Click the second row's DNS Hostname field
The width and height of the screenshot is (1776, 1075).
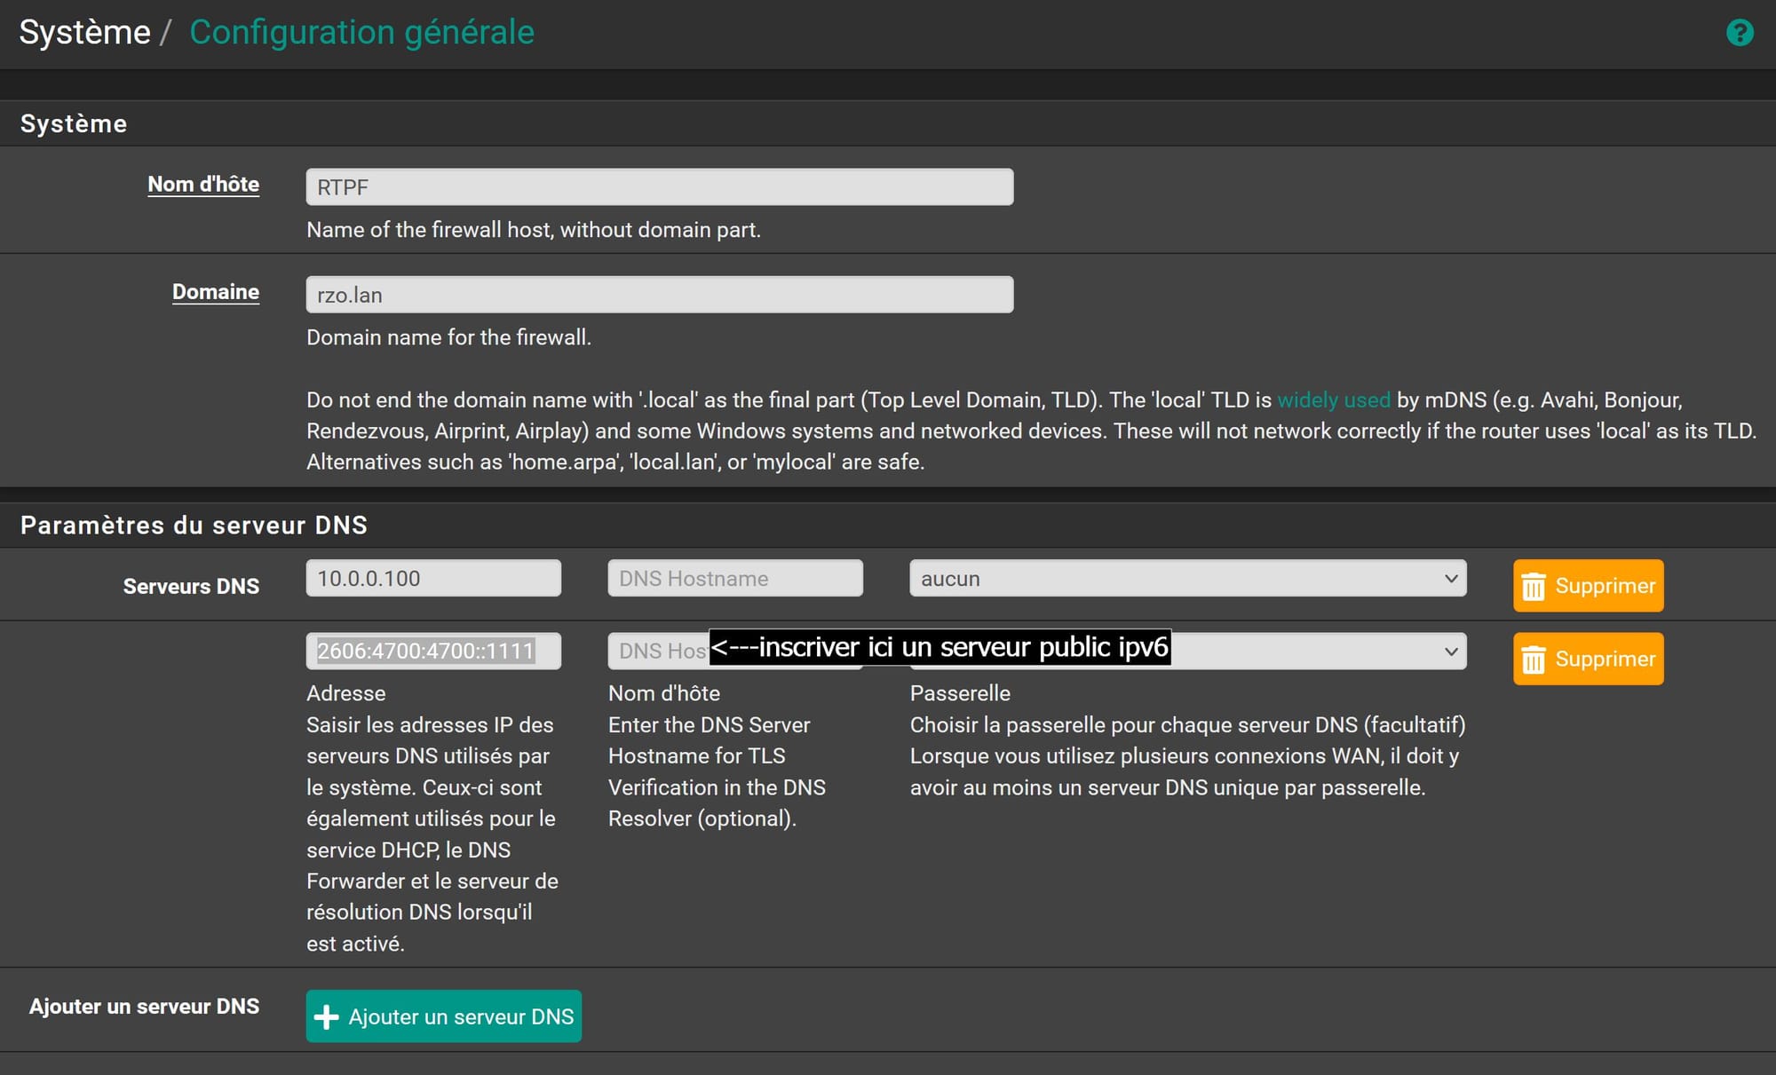pos(657,652)
